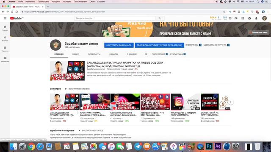Open Photoshop from the Dock
The image size is (271, 152).
click(x=209, y=147)
